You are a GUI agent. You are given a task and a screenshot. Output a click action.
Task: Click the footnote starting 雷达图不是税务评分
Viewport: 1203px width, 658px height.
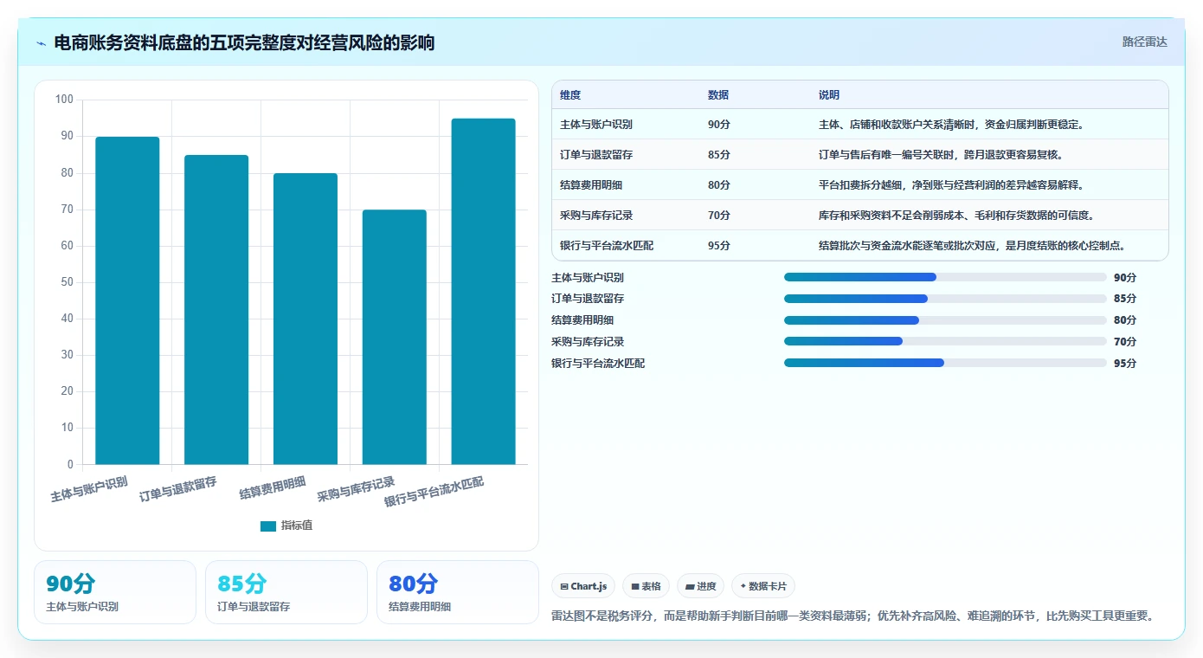point(853,616)
